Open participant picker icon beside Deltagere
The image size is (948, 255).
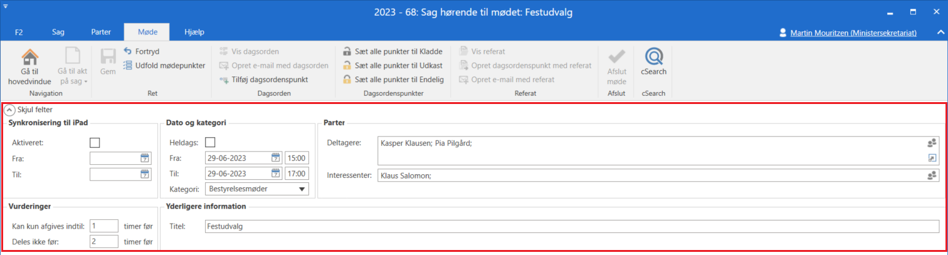pos(932,143)
